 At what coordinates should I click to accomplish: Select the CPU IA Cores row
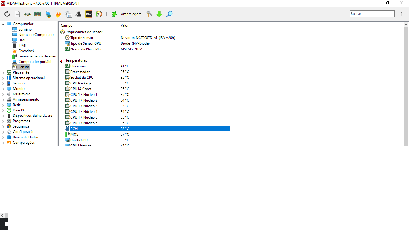(145, 89)
